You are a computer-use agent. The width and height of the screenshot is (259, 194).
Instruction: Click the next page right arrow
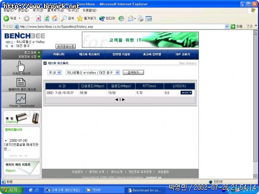pos(123,99)
